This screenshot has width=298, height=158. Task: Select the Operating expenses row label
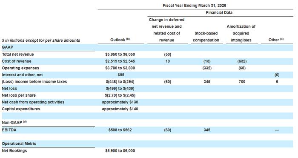pyautogui.click(x=20, y=68)
